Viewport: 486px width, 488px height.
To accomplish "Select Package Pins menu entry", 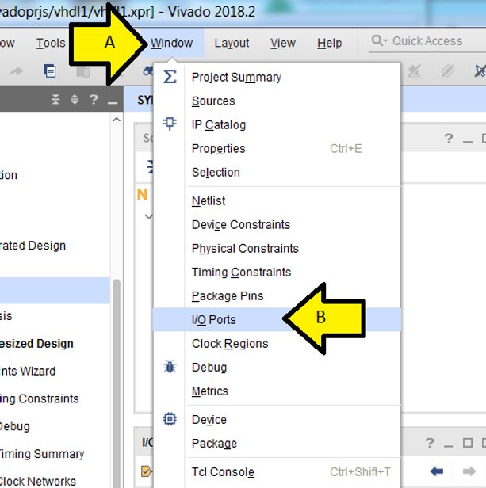I will [x=228, y=296].
